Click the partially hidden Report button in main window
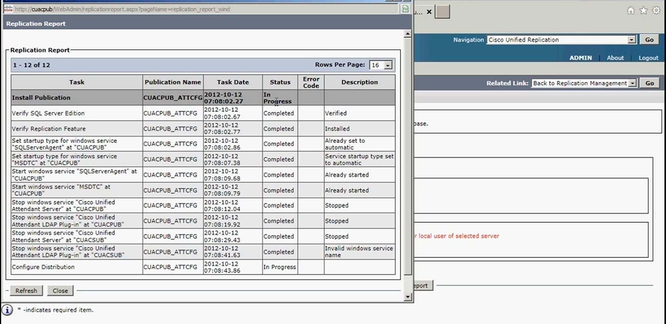 click(x=423, y=286)
